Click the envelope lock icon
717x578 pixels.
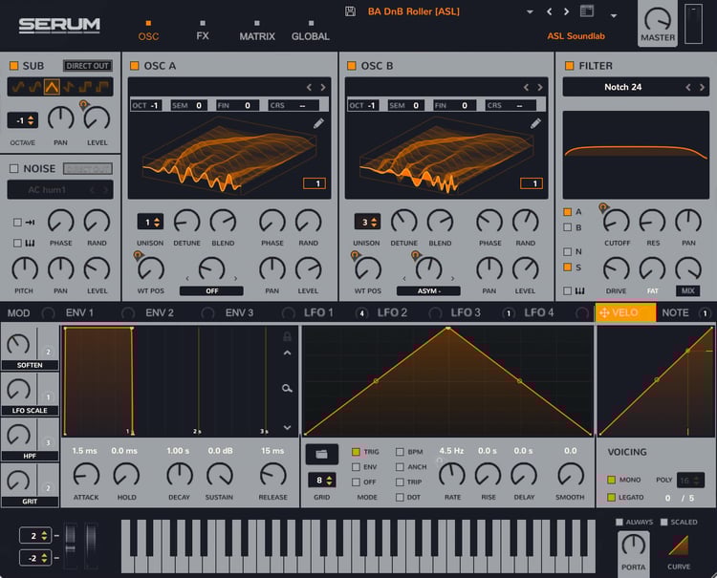[x=287, y=336]
